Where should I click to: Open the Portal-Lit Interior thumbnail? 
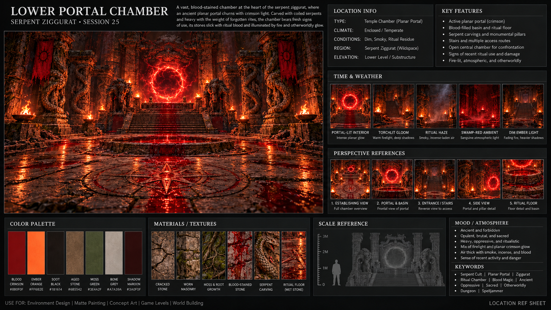(350, 106)
